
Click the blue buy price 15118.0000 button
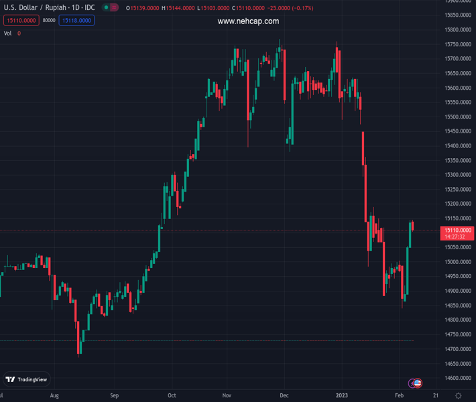(x=76, y=20)
